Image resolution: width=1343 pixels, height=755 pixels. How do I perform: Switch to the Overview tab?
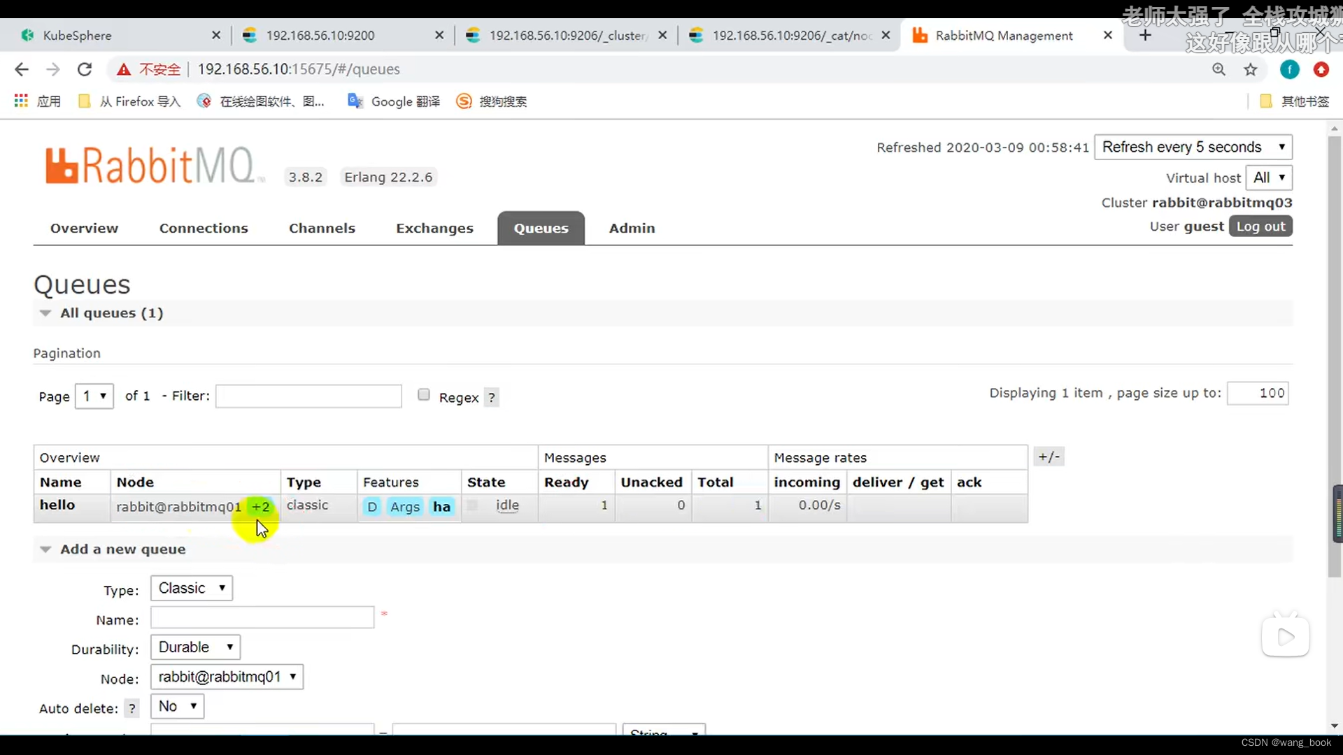point(84,229)
